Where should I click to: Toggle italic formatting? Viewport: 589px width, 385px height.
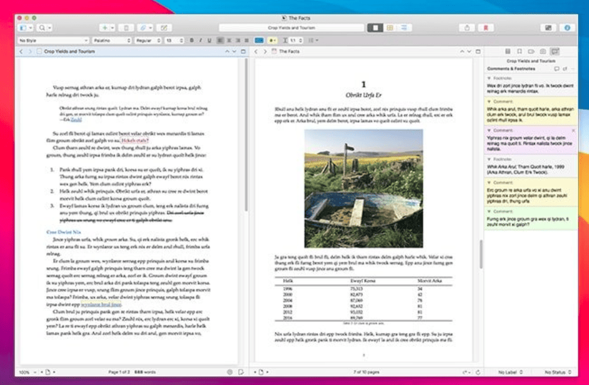(200, 40)
